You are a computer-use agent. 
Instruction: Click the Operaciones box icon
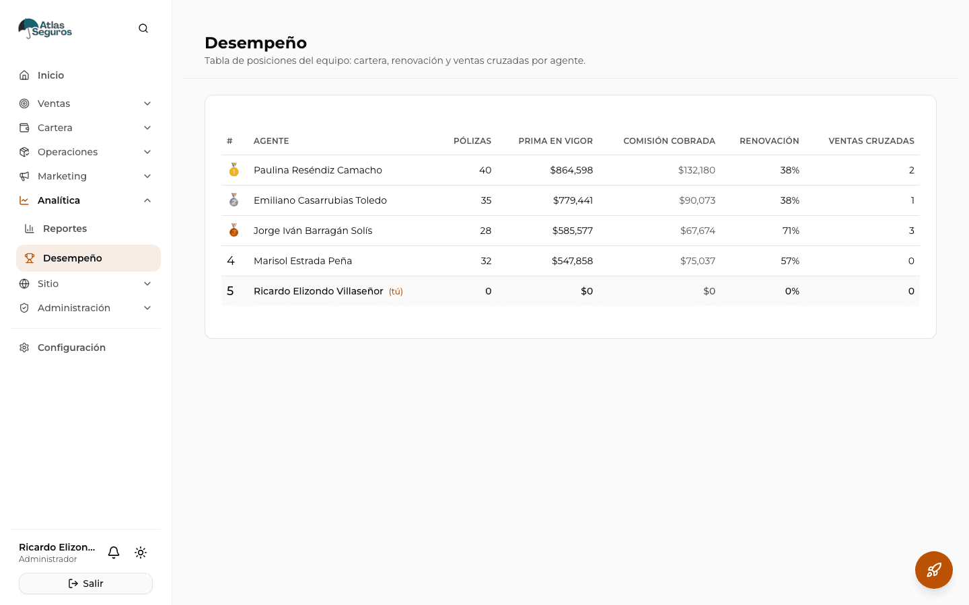[24, 152]
